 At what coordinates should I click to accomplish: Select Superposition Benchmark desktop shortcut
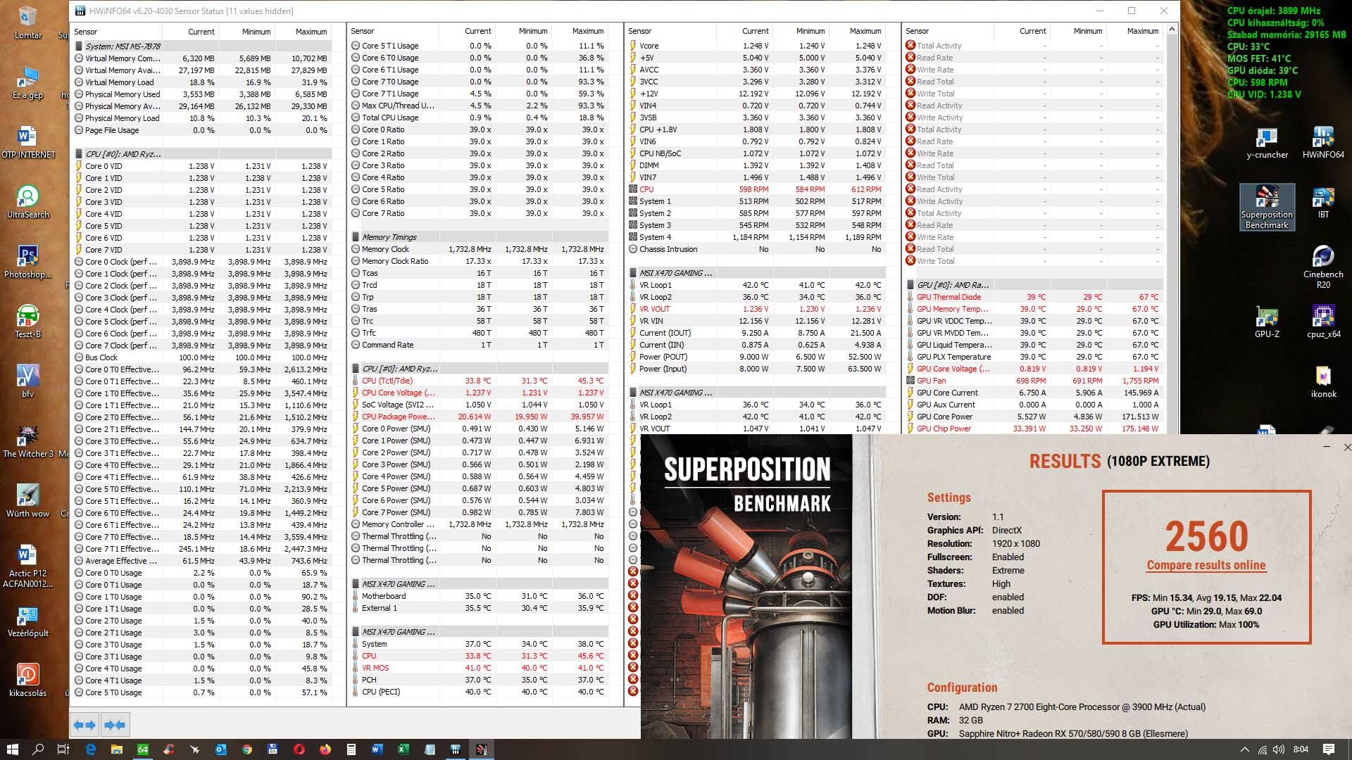(x=1267, y=208)
